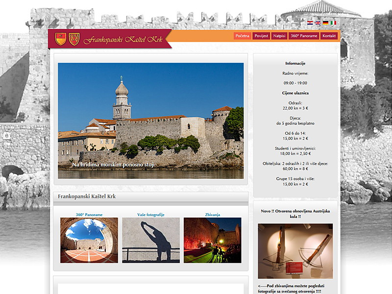Select 360° Panorame in the navigation bar
The width and height of the screenshot is (392, 294).
click(x=304, y=36)
